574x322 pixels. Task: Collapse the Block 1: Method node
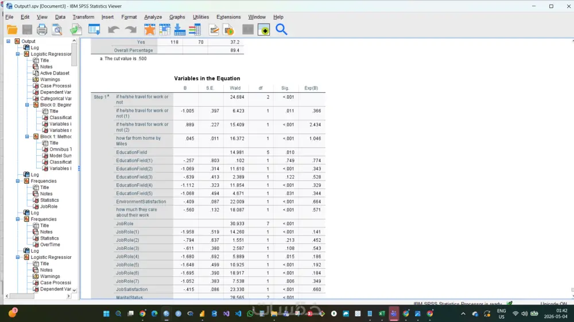pos(27,137)
